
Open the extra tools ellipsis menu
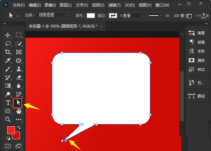coord(19,120)
